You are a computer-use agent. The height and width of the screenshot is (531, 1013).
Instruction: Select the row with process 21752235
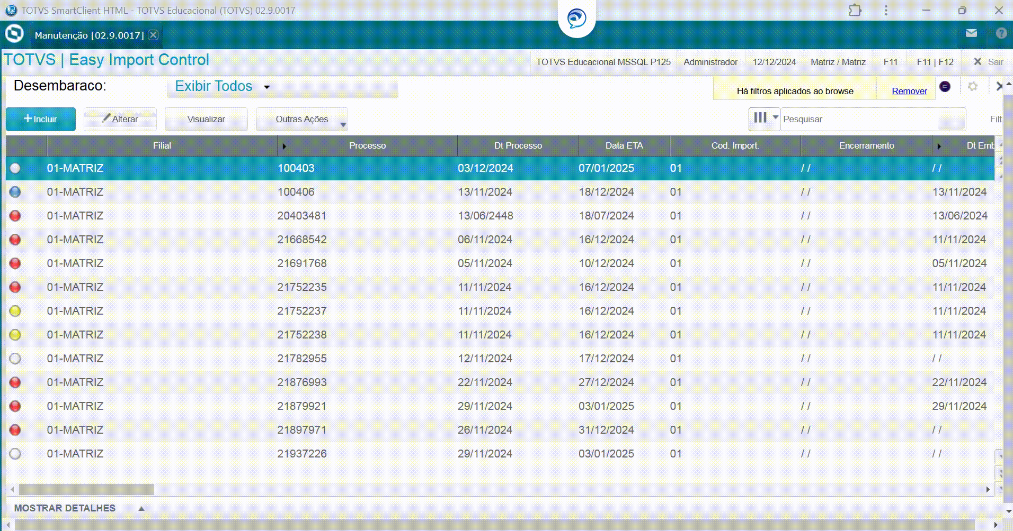[500, 287]
